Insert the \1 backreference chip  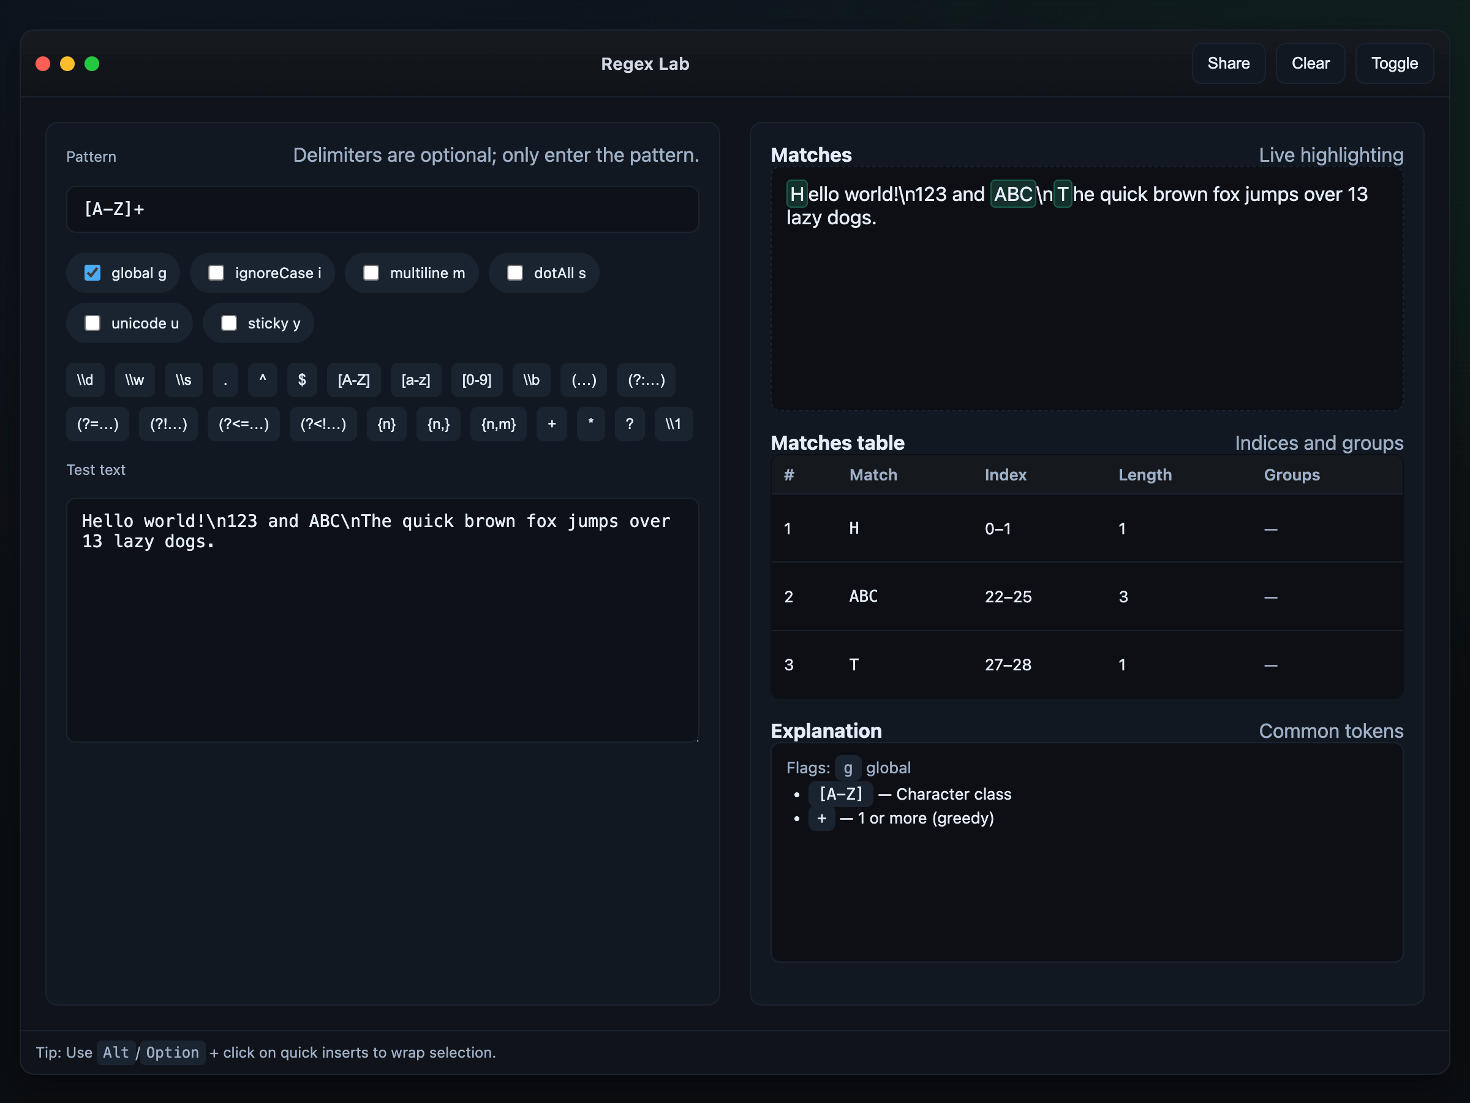point(673,423)
